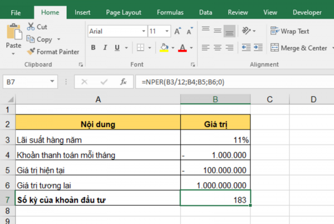Open the Arial font name dropdown

(142, 32)
